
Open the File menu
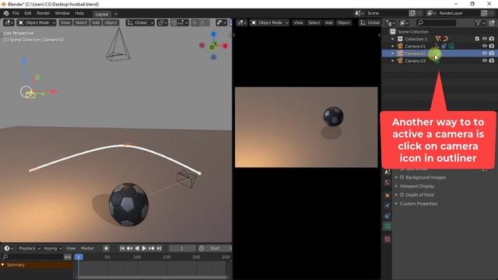point(16,13)
